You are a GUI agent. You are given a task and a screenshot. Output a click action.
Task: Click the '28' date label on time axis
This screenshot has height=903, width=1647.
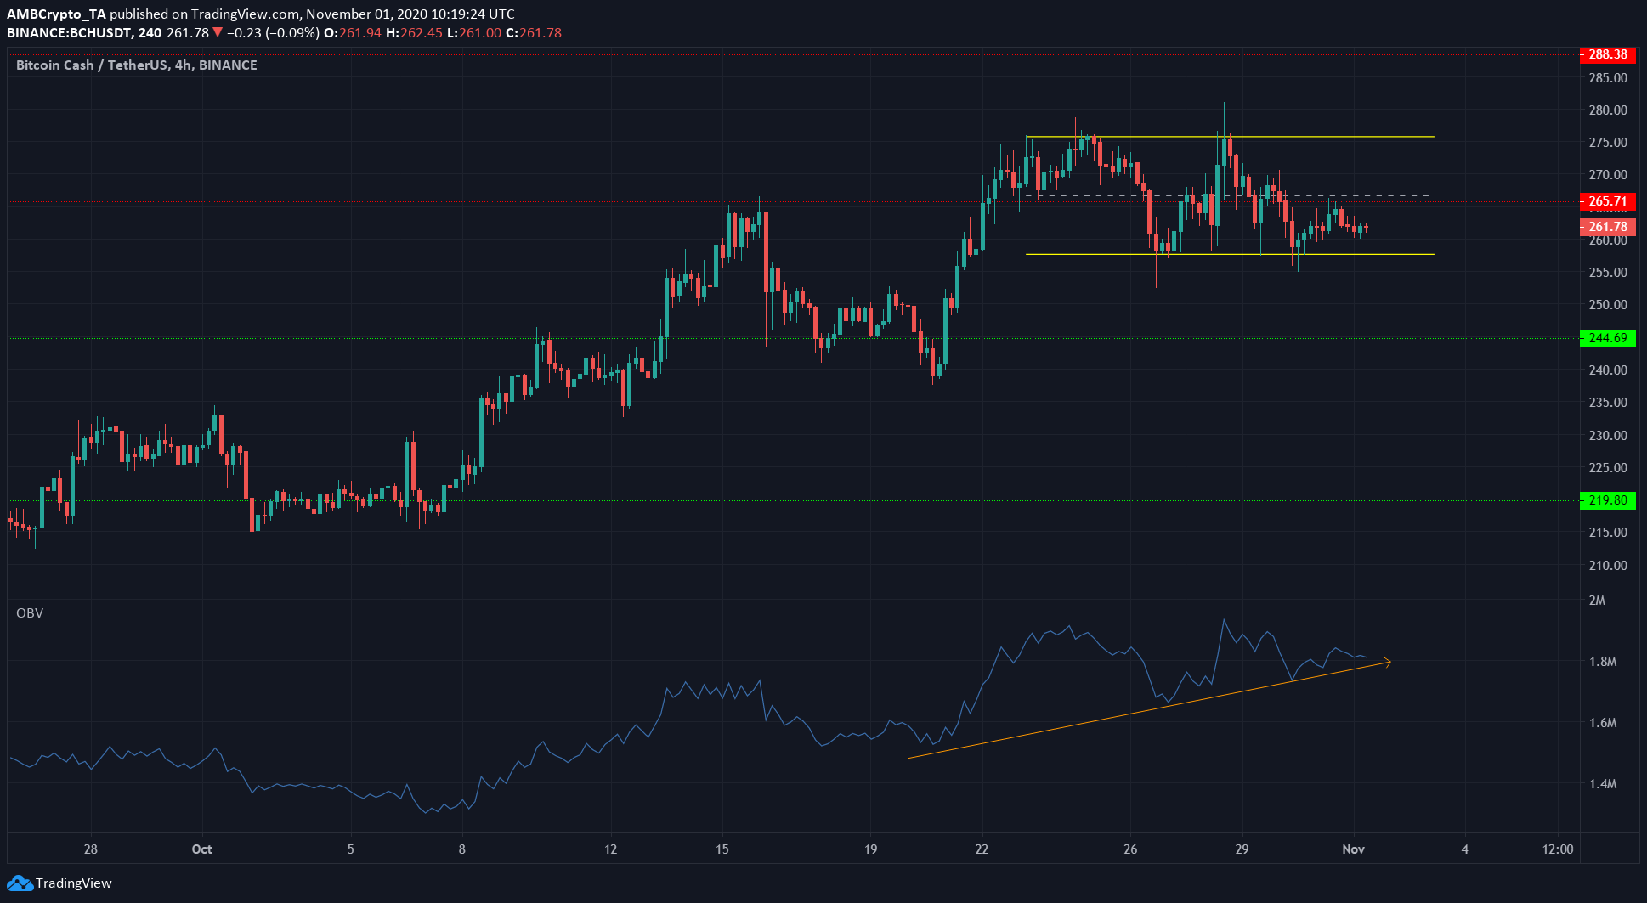[91, 849]
